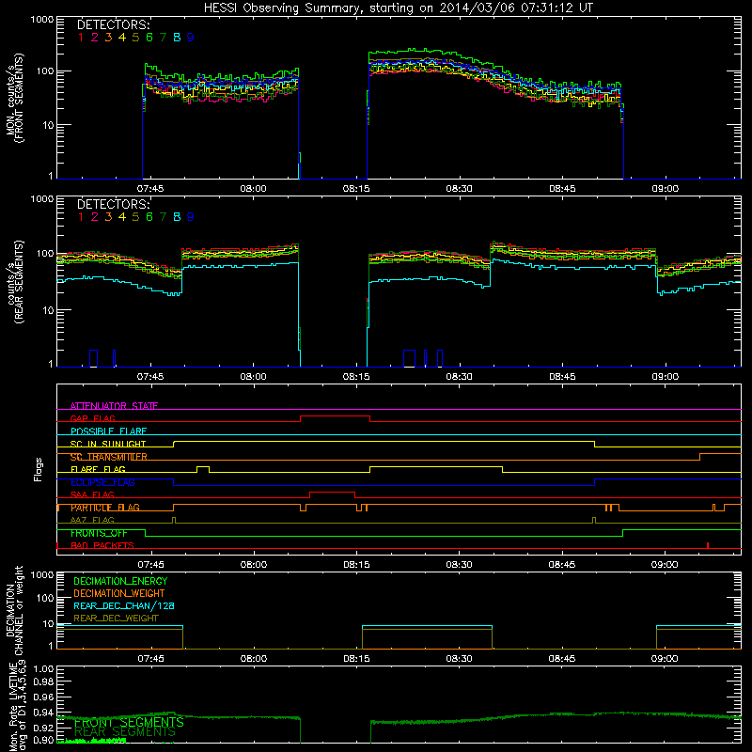Click the 1.00 value on livetime y-axis

[x=43, y=669]
